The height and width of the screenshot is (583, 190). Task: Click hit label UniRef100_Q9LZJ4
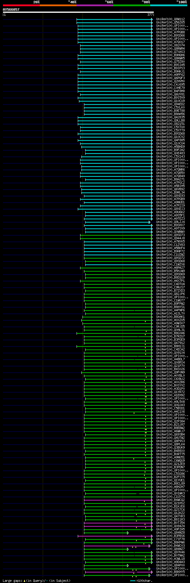click(x=170, y=222)
